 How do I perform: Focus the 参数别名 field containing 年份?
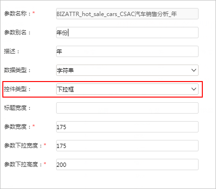pyautogui.click(x=127, y=33)
